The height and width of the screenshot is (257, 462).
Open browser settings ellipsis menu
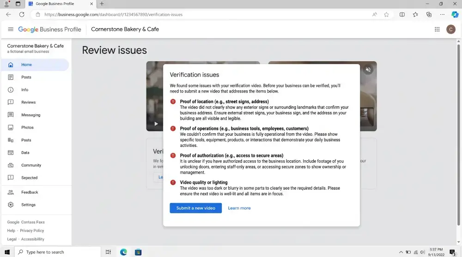click(442, 14)
